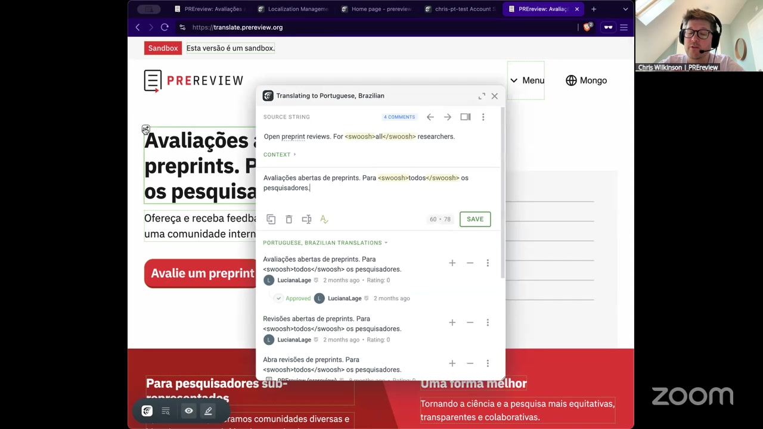Viewport: 763px width, 429px height.
Task: Go to the next string arrow
Action: click(x=448, y=117)
